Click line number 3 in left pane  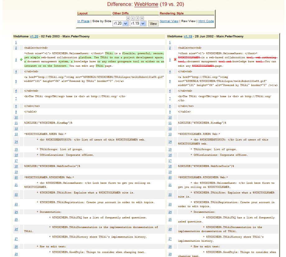click(x=16, y=60)
